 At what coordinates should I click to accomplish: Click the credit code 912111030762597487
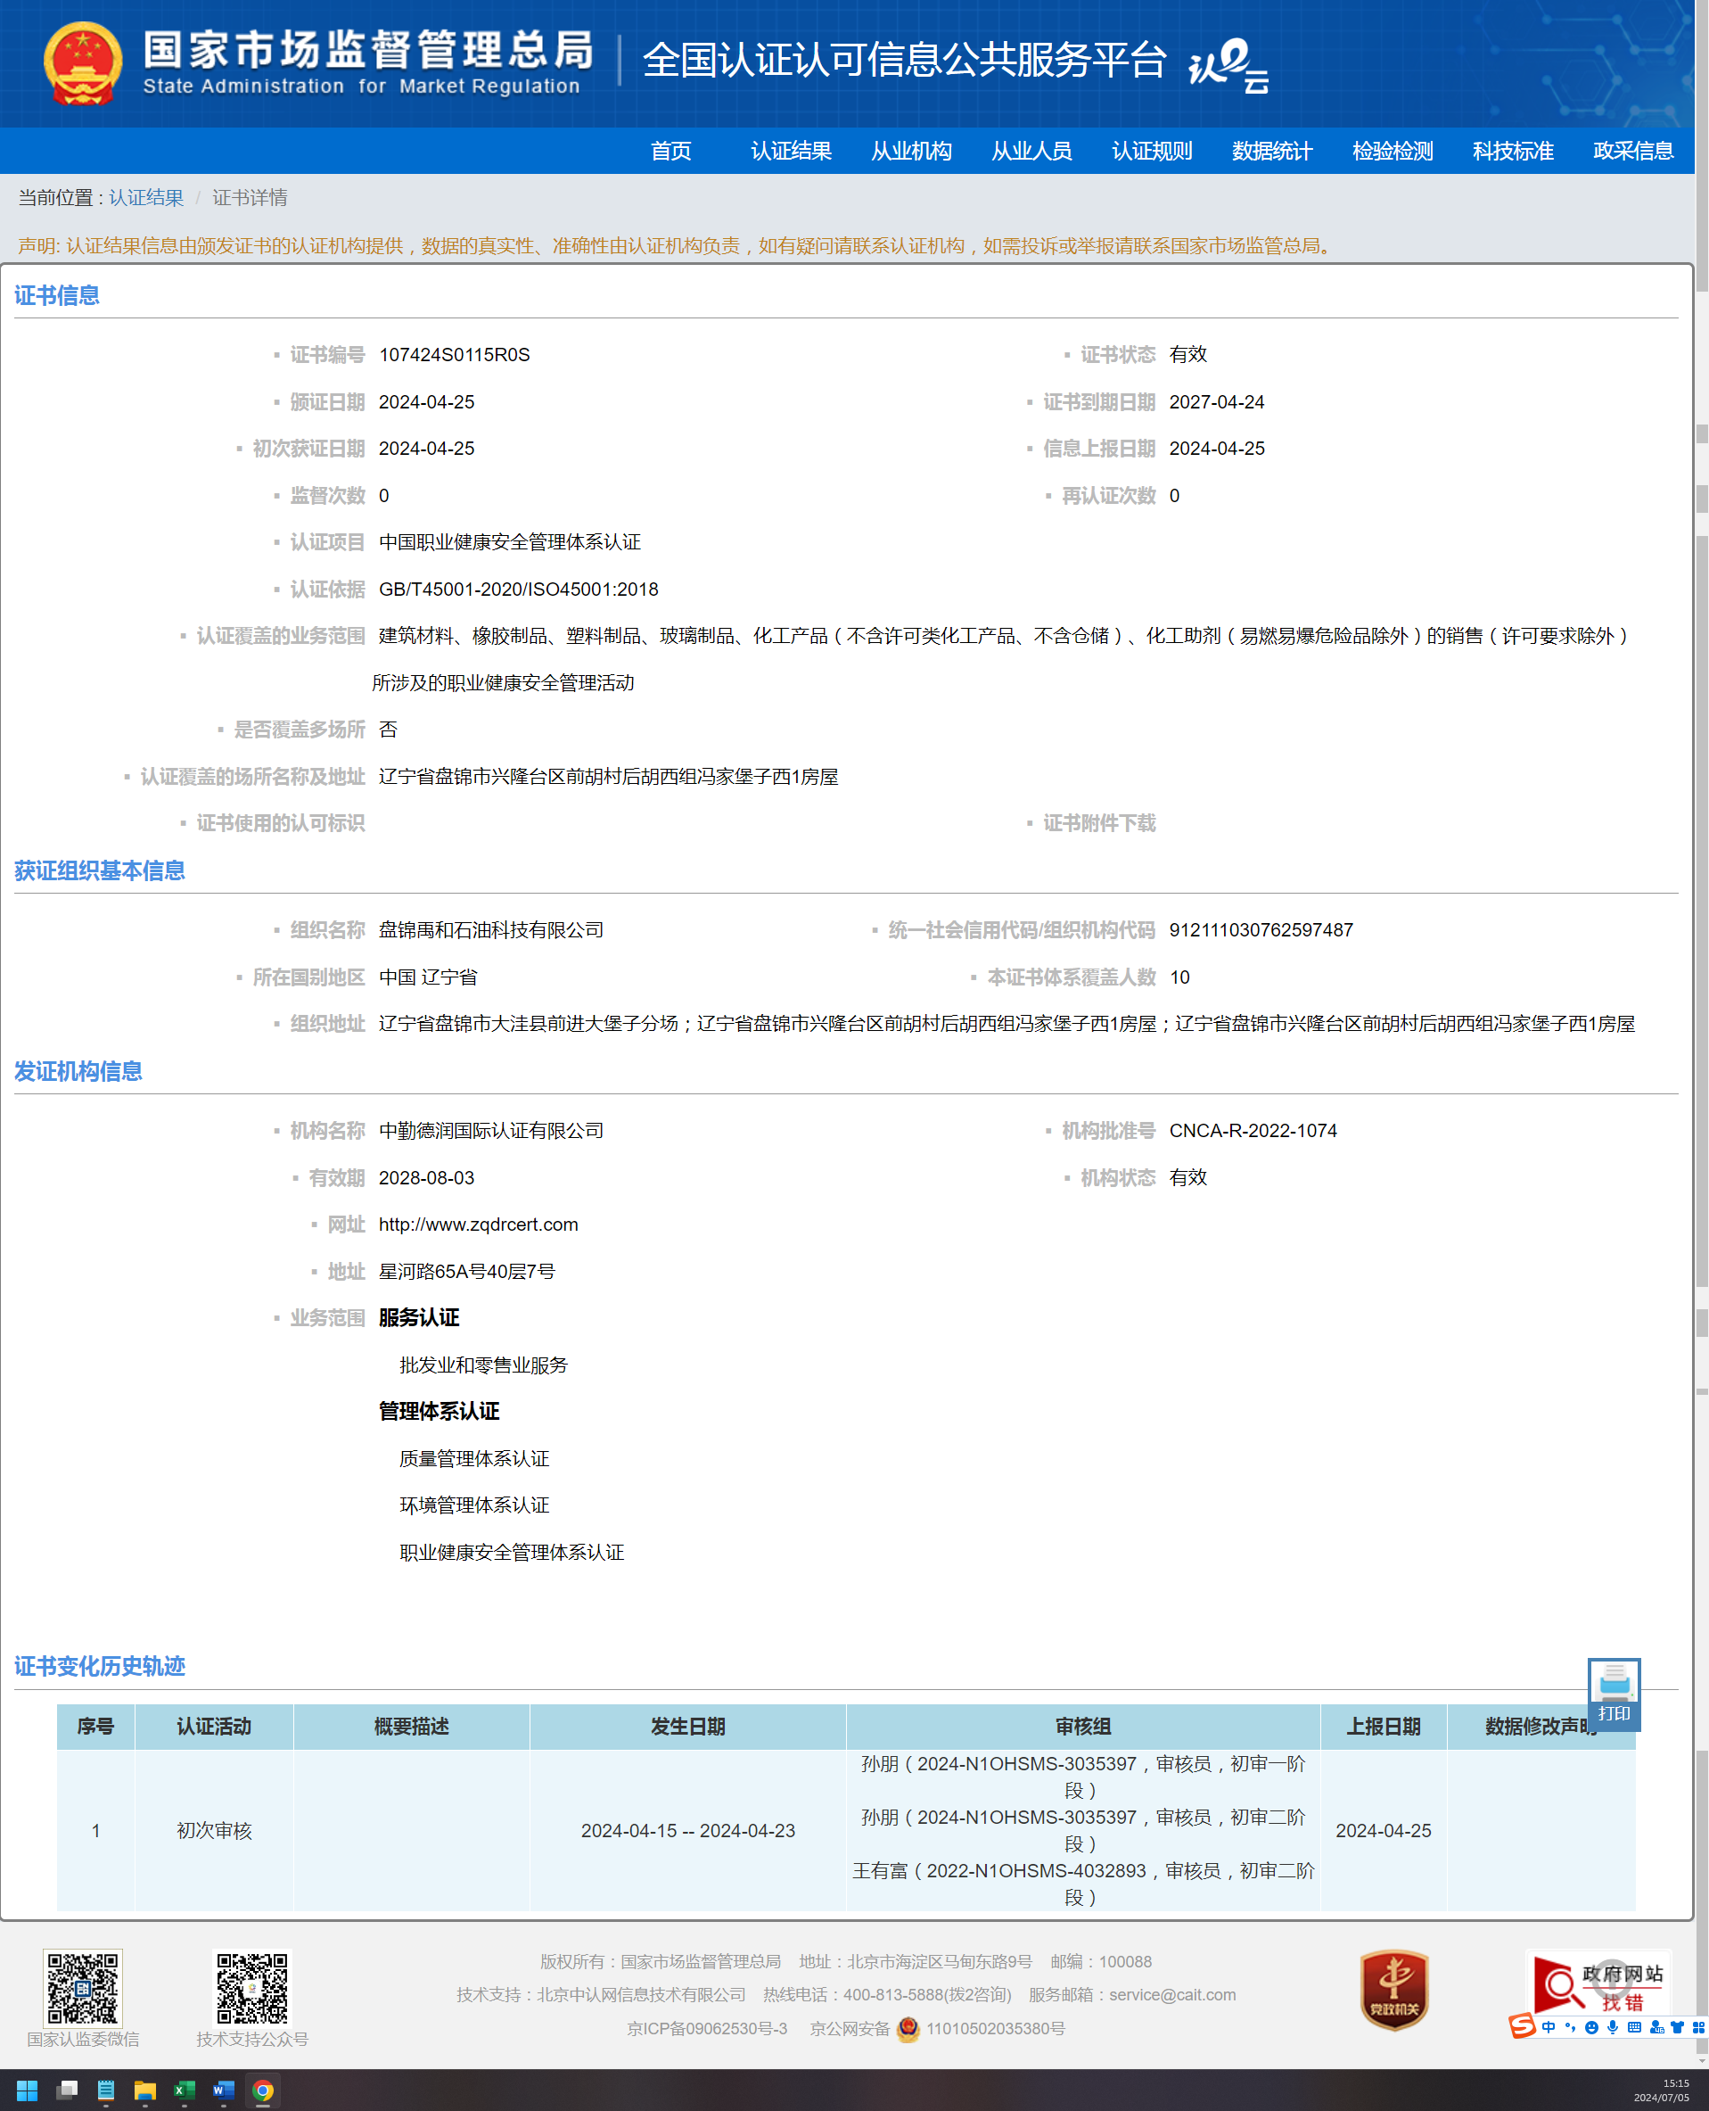tap(1261, 929)
